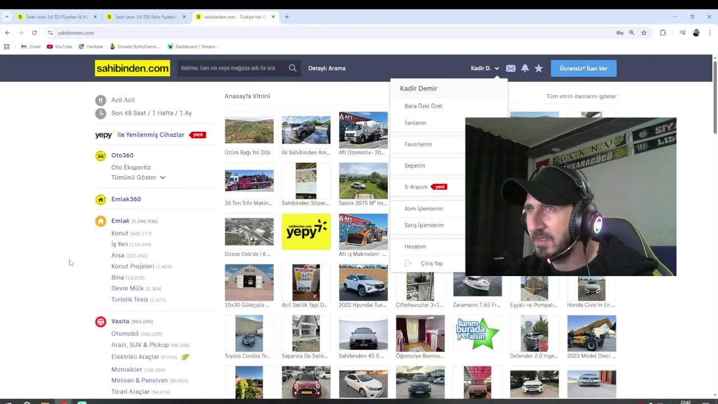
Task: Open 2023 Model Dieci listing thumbnail
Action: pyautogui.click(x=591, y=333)
